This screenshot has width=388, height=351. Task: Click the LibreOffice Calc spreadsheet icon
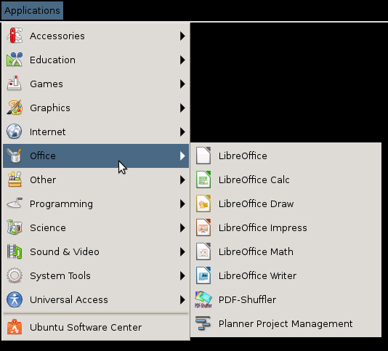pyautogui.click(x=203, y=179)
